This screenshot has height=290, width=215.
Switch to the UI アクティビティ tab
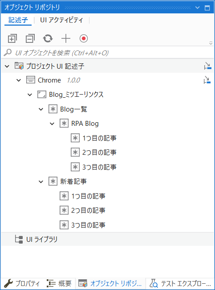click(61, 20)
